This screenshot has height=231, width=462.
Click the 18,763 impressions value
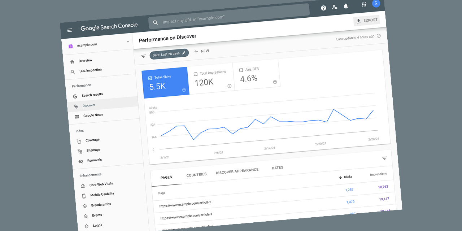[383, 187]
